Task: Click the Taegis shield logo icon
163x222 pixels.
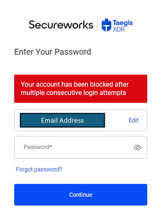Action: [x=106, y=25]
